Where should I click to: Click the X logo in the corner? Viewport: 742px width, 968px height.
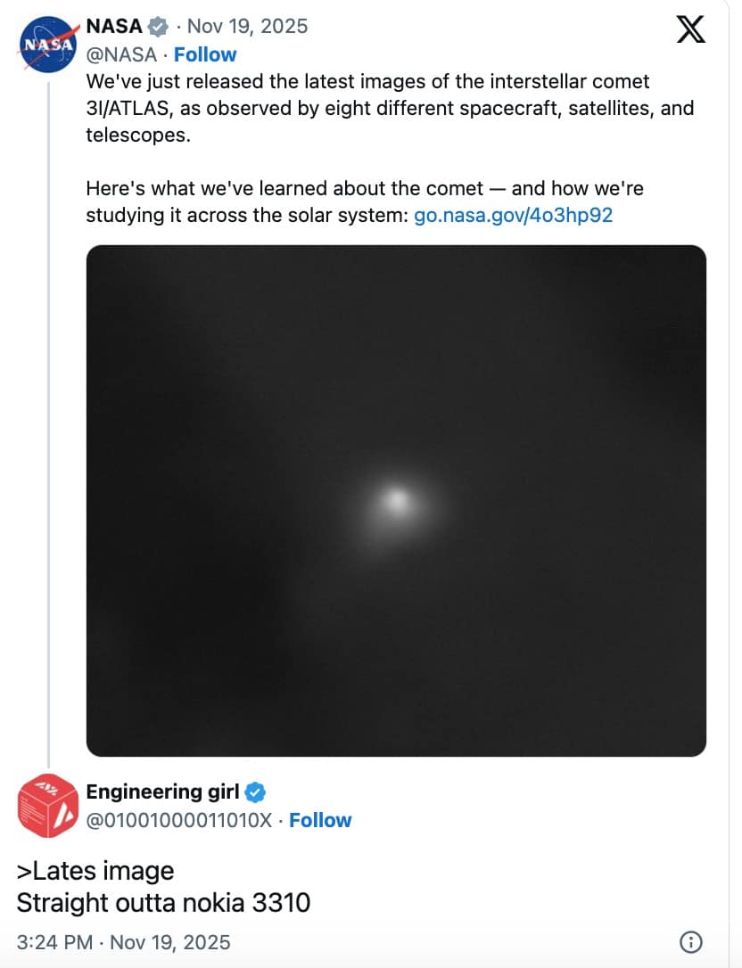[x=691, y=29]
